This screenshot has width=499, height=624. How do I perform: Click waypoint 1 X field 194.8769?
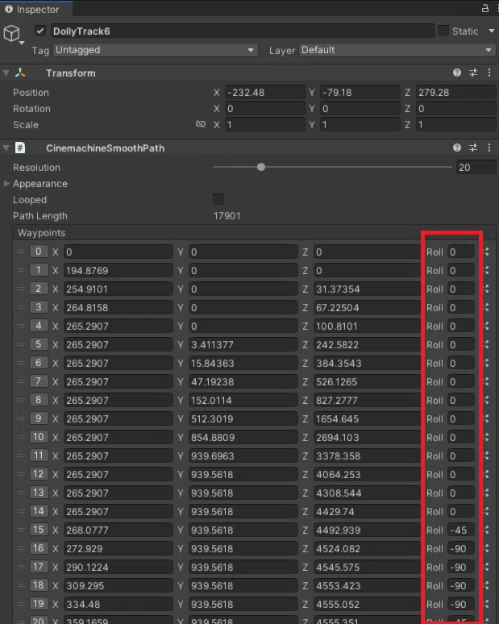tap(119, 271)
